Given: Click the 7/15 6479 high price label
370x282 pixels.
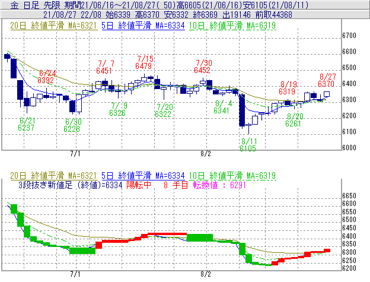Looking at the screenshot, I should pyautogui.click(x=144, y=62).
